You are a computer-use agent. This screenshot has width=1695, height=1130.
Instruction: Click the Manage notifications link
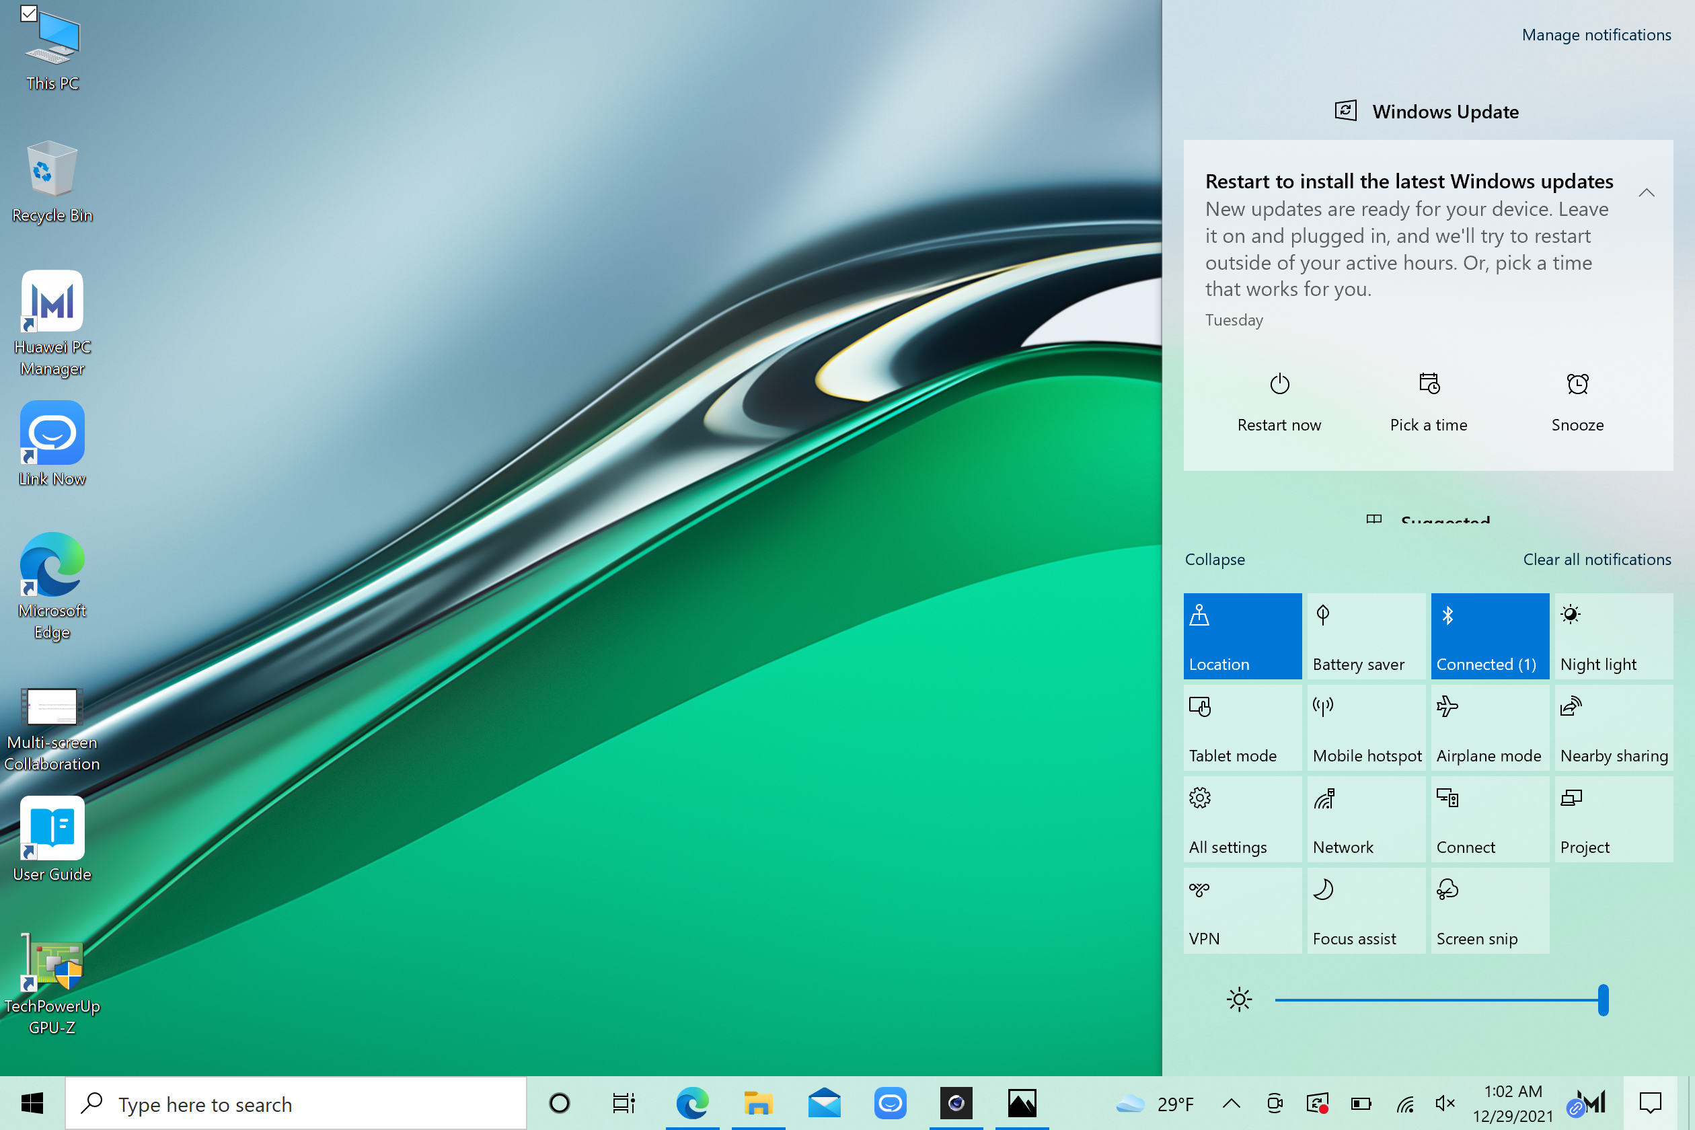pyautogui.click(x=1595, y=34)
